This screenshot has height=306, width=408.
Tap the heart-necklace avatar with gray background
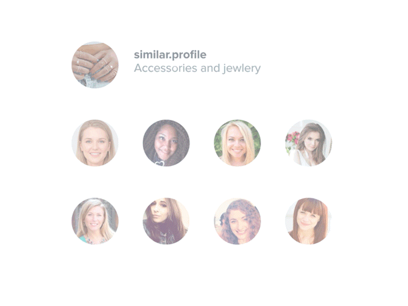(x=166, y=143)
